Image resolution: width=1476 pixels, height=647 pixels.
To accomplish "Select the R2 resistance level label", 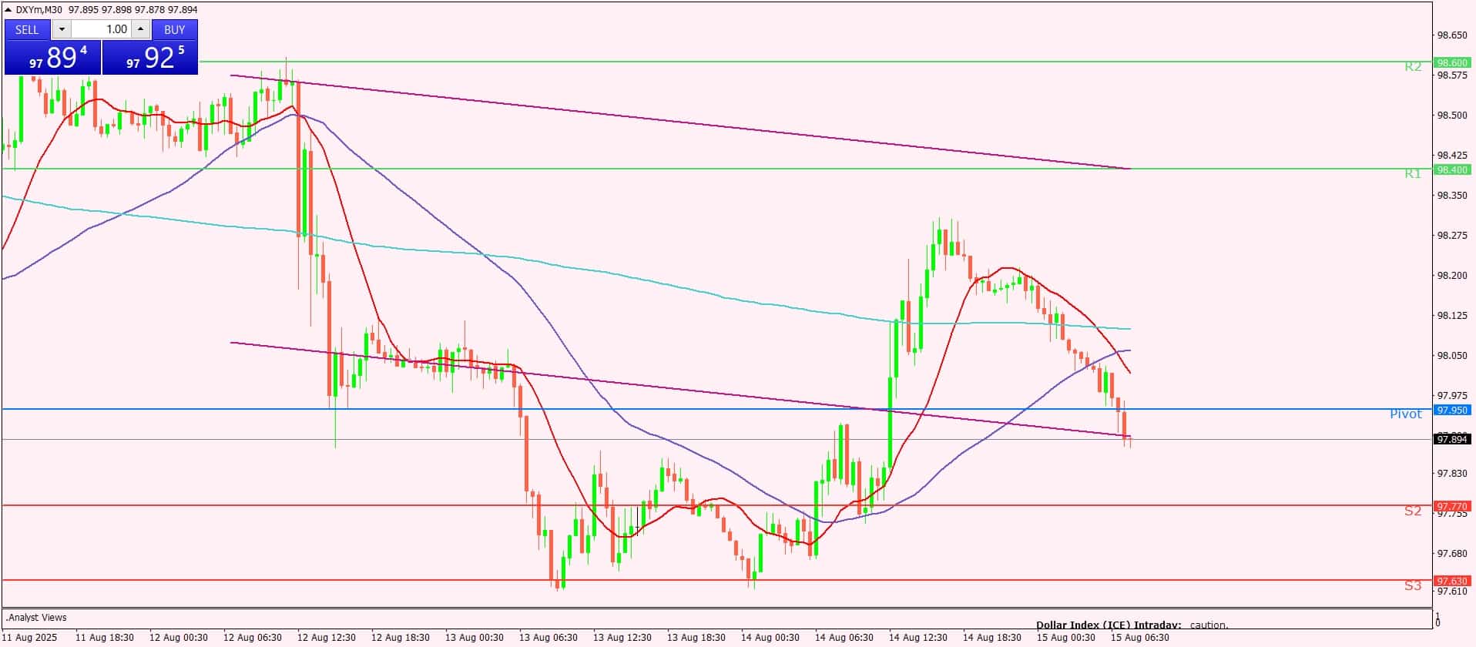I will 1412,67.
